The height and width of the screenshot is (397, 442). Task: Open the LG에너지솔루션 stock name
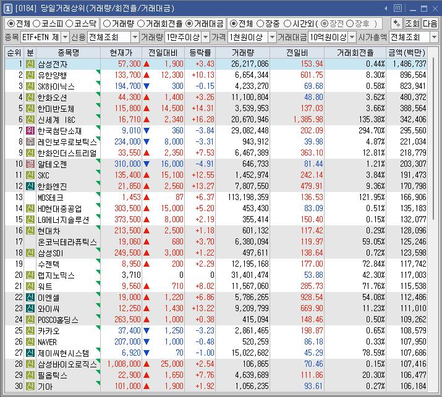(64, 220)
